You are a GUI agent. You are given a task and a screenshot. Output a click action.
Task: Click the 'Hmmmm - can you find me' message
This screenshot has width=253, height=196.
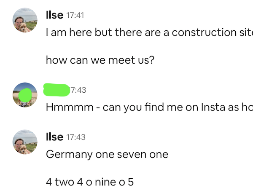pyautogui.click(x=149, y=107)
